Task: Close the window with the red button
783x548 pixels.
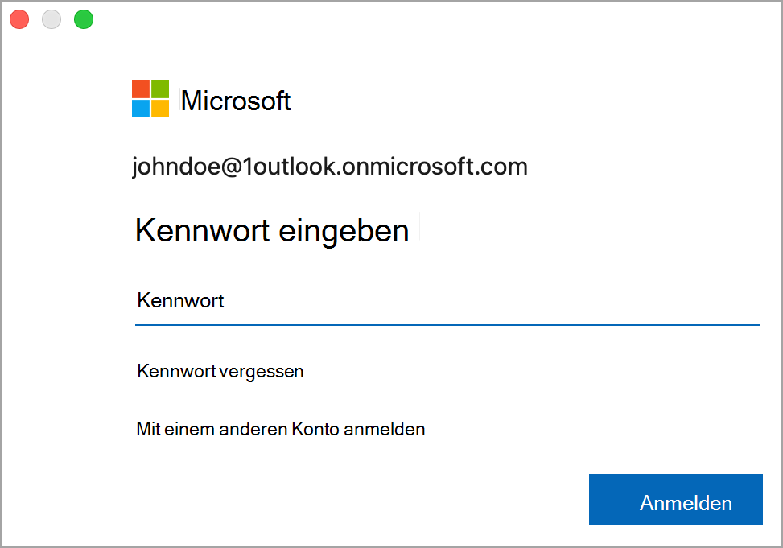Action: click(19, 19)
